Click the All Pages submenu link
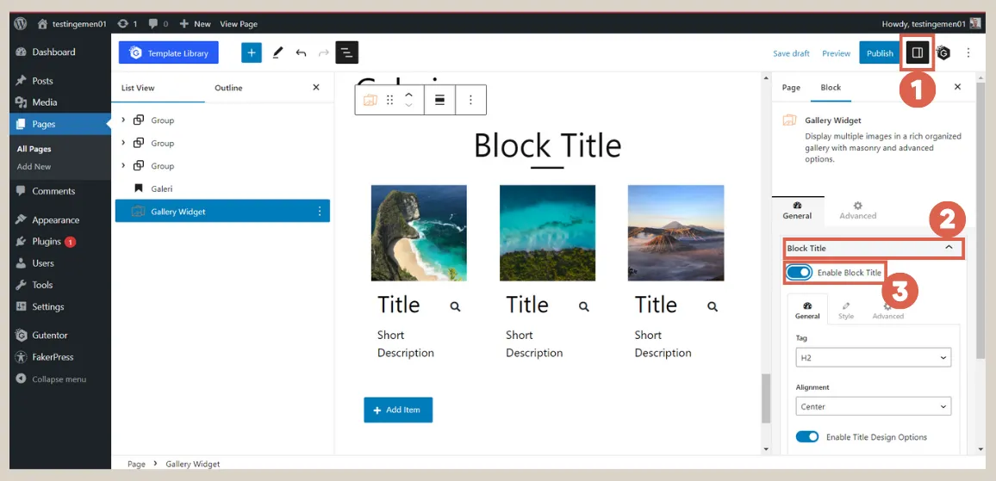Screen dimensions: 996x481 click(x=34, y=149)
